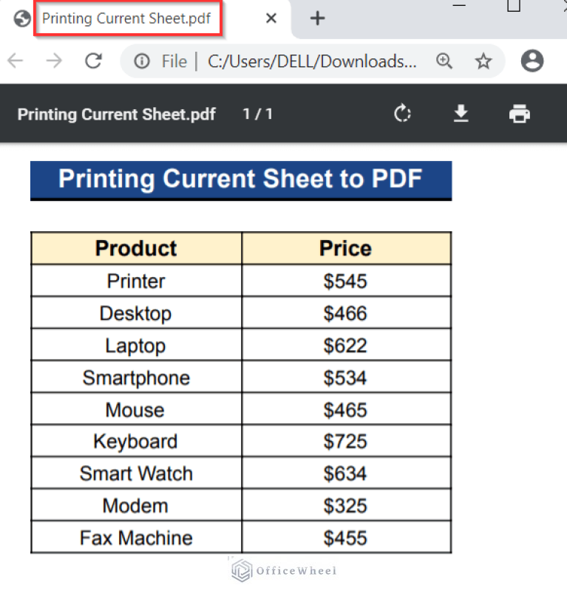Click the Product column header
567x599 pixels.
click(x=136, y=248)
